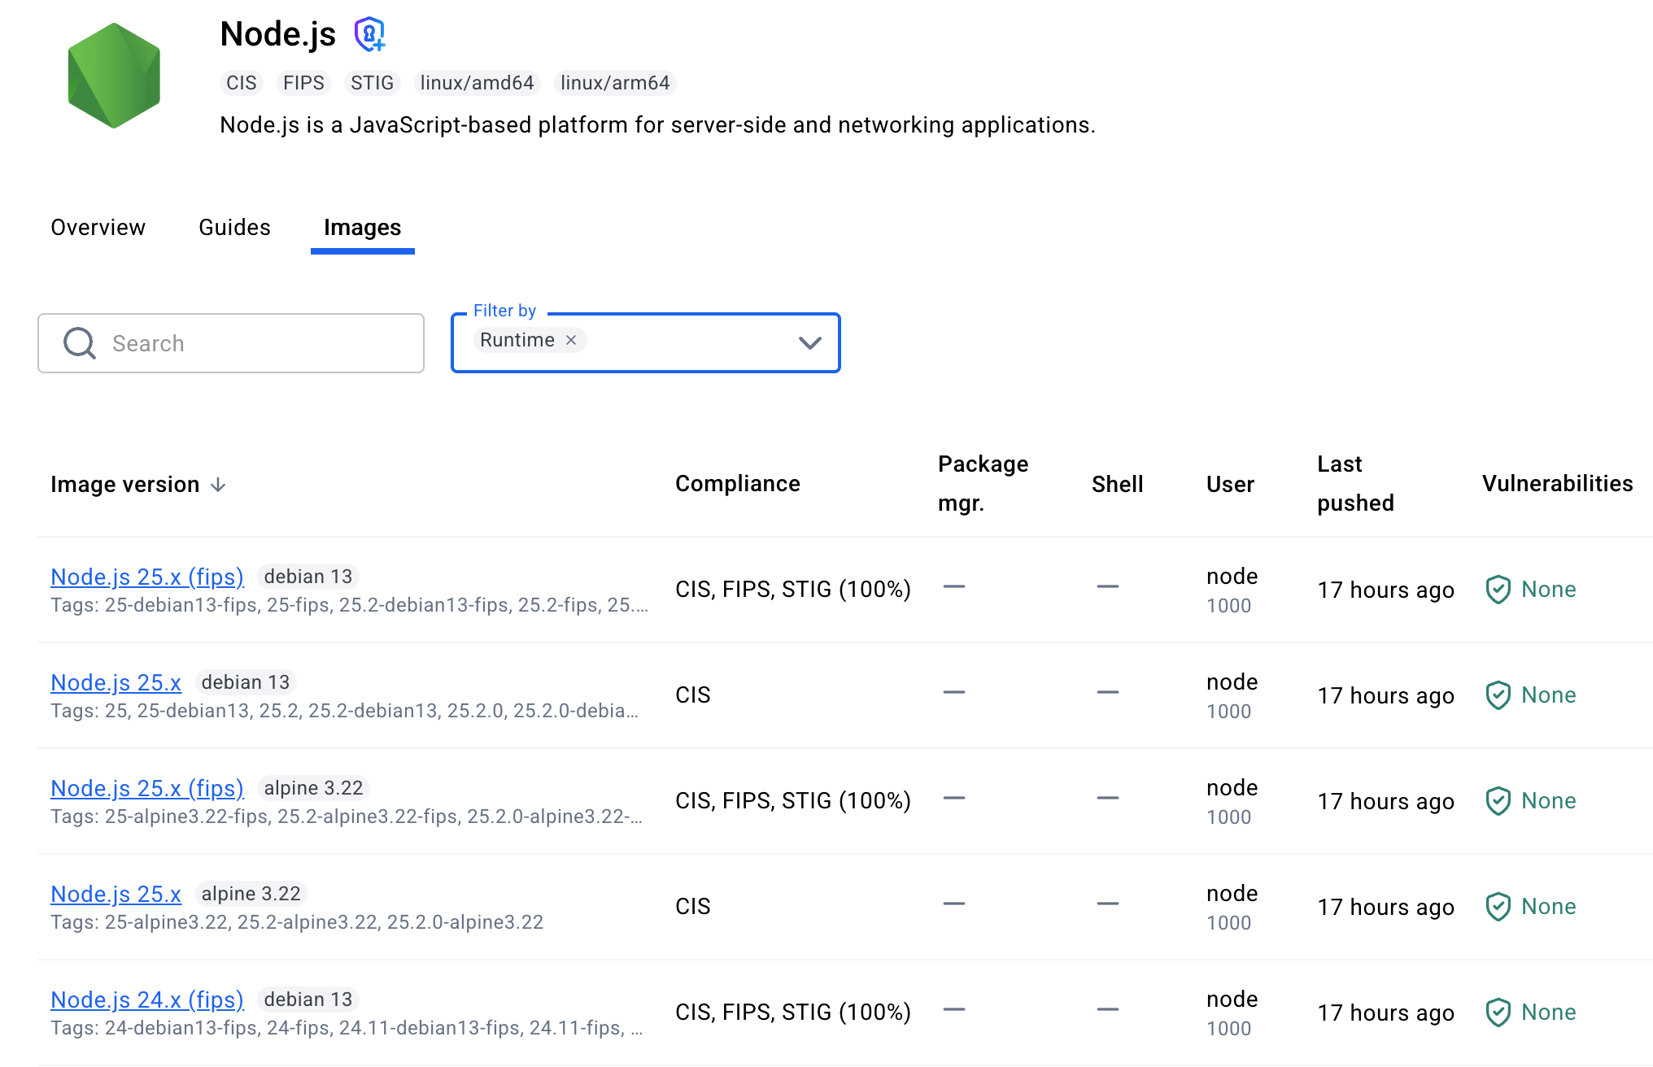
Task: Click the linux/arm64 platform tag
Action: (x=614, y=83)
